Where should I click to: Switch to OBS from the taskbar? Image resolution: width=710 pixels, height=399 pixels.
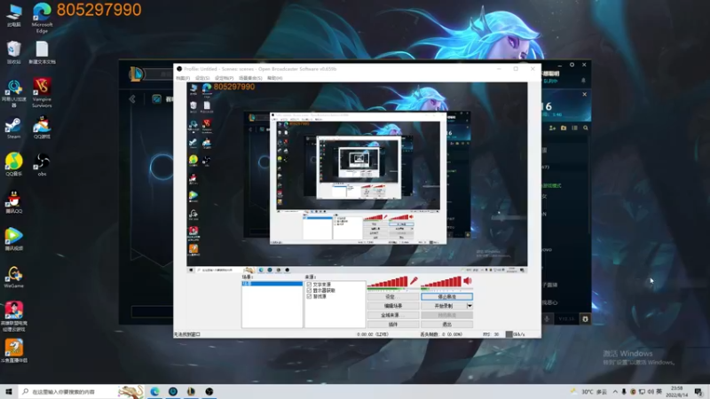209,391
